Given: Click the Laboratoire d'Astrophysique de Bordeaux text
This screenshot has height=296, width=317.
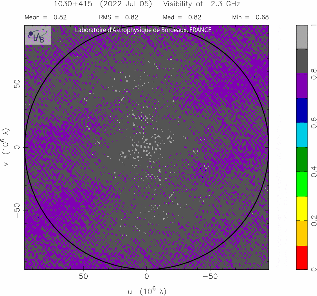Looking at the screenshot, I should [143, 30].
